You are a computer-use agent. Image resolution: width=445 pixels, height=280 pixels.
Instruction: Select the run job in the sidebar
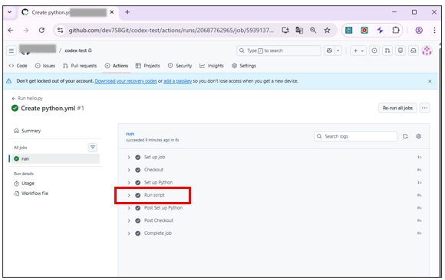pos(55,159)
